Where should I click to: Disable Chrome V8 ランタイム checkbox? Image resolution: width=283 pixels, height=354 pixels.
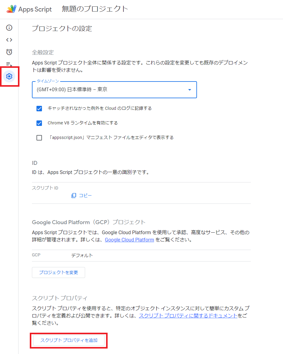39,123
